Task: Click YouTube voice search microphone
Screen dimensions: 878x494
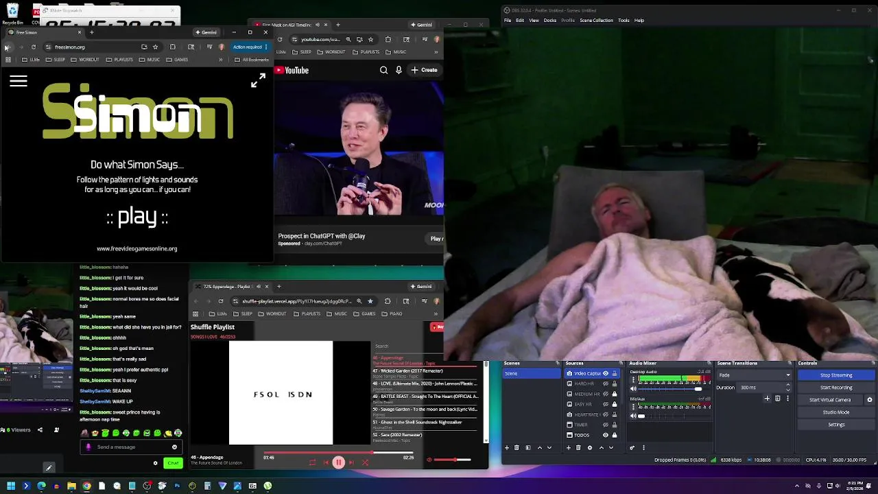Action: point(399,70)
